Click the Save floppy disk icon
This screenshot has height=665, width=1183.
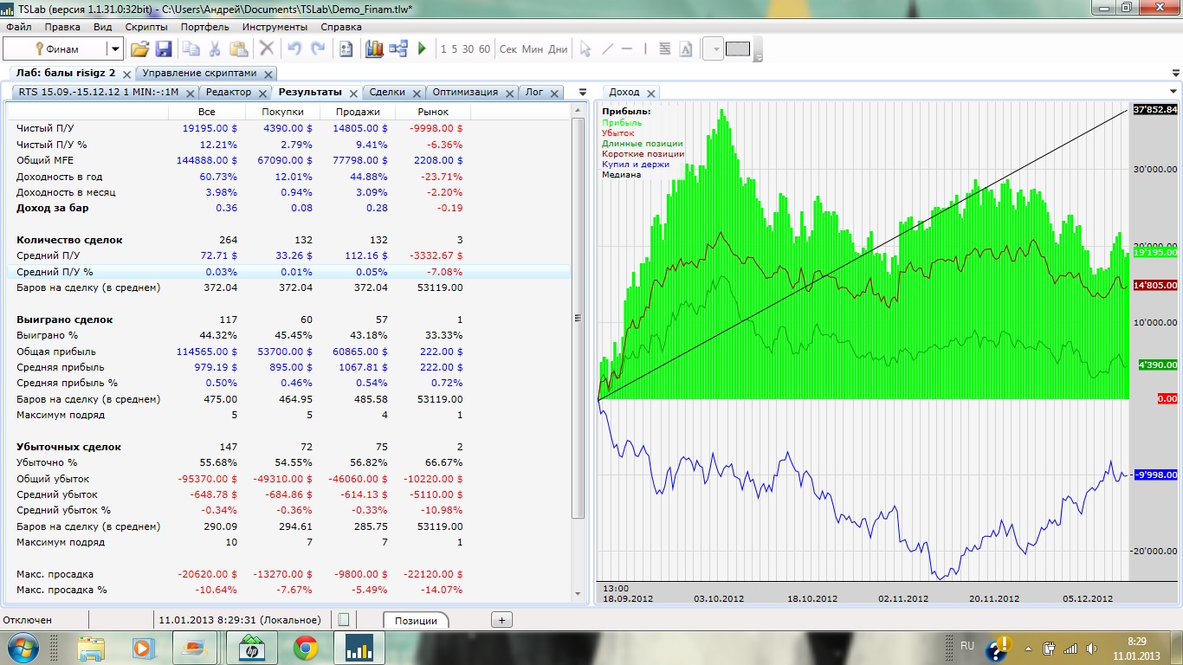pos(163,49)
